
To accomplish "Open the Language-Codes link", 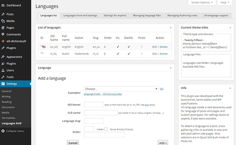I will pos(92,94).
